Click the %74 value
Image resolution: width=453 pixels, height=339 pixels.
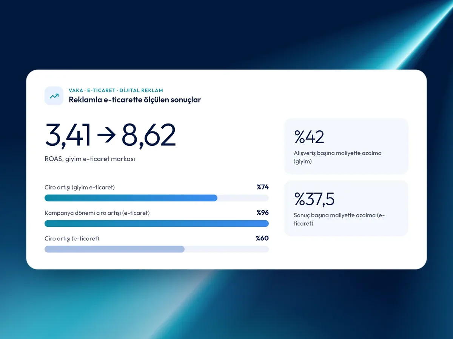pyautogui.click(x=262, y=187)
